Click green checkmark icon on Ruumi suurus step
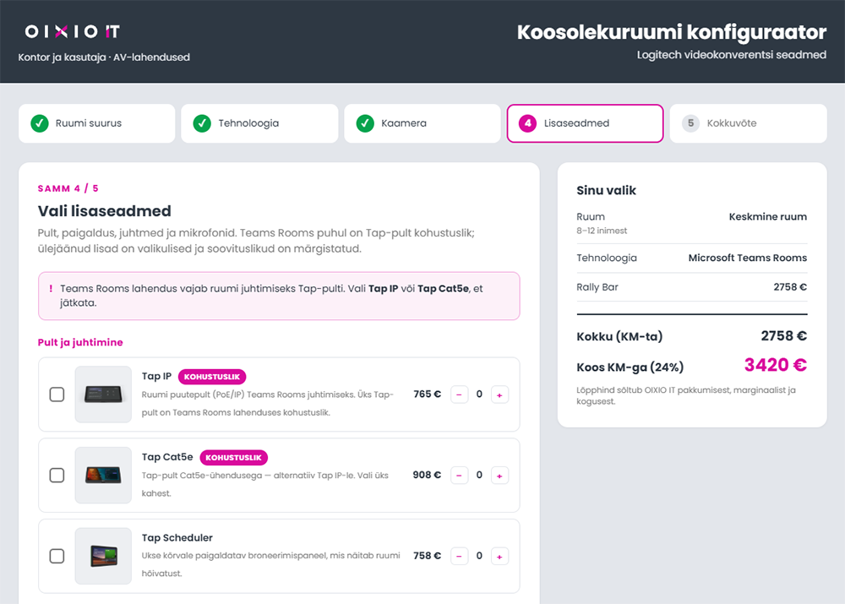 (40, 123)
